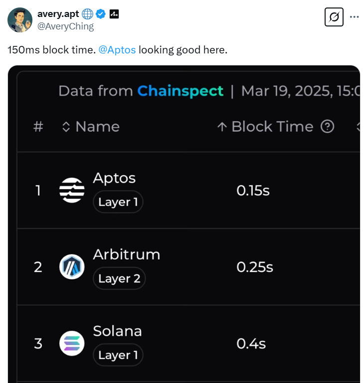The width and height of the screenshot is (364, 383).
Task: Click the Arbitrum logo in row 2
Action: click(72, 267)
